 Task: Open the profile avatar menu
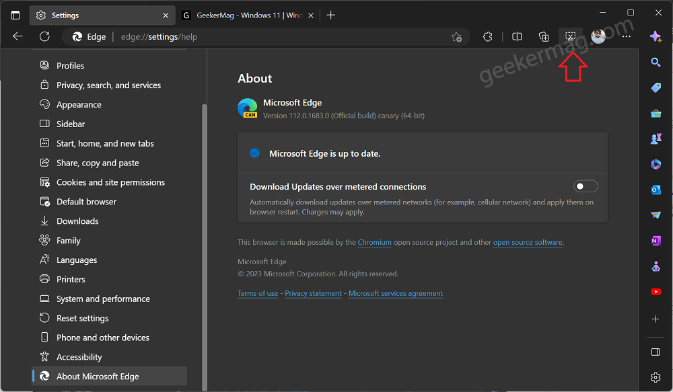point(598,37)
